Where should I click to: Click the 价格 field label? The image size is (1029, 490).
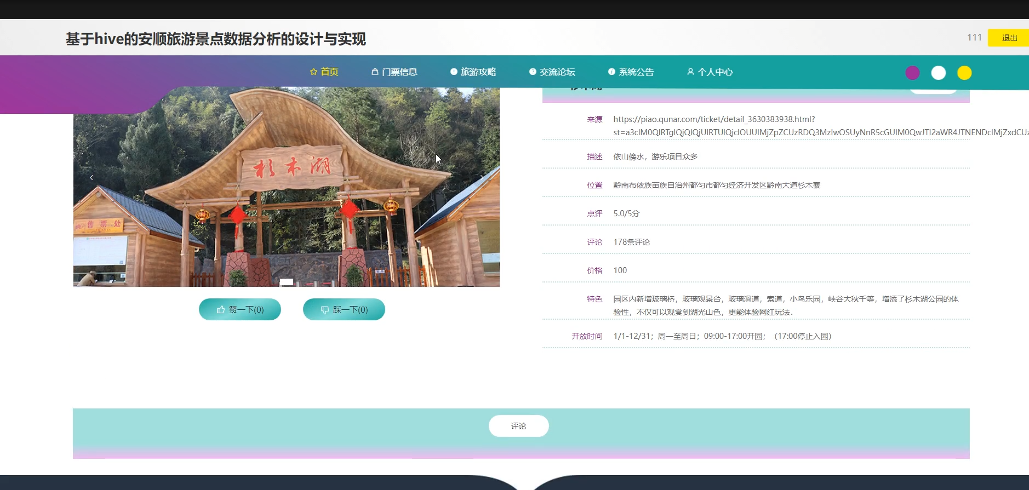click(x=594, y=270)
